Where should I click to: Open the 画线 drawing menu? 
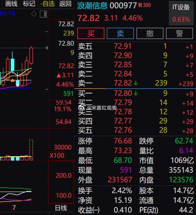pyautogui.click(x=11, y=4)
